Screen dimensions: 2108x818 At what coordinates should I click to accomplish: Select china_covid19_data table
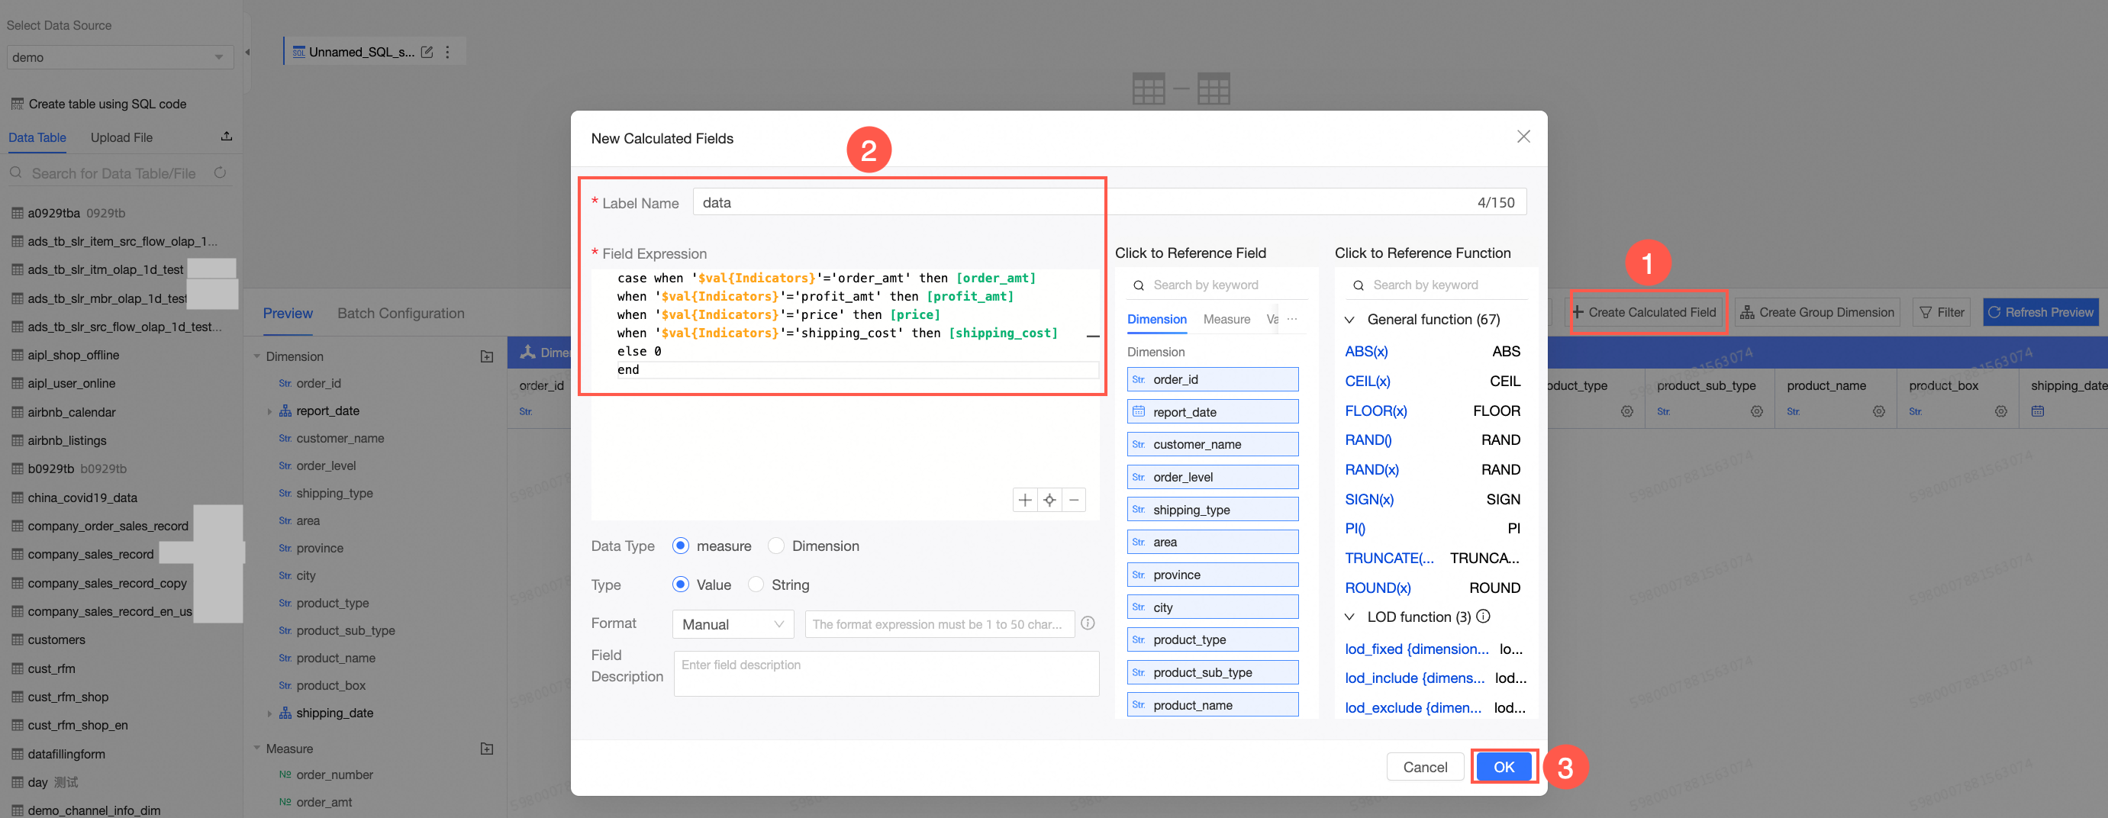[82, 498]
